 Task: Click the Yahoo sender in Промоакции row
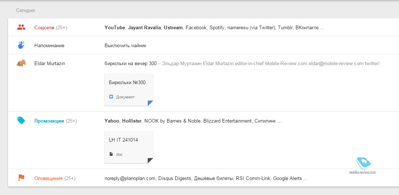pos(112,121)
